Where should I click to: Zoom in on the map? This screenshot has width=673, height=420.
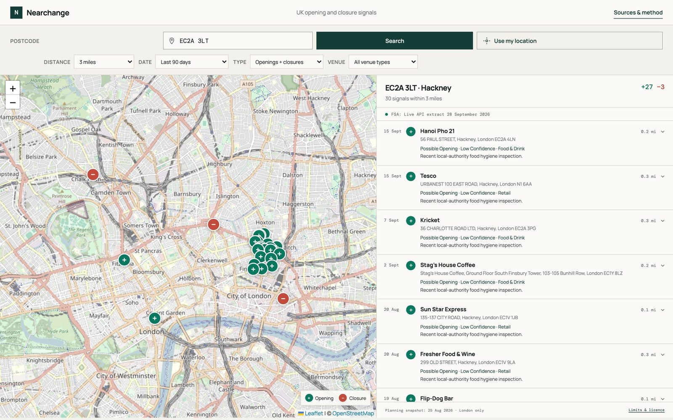[x=13, y=89]
